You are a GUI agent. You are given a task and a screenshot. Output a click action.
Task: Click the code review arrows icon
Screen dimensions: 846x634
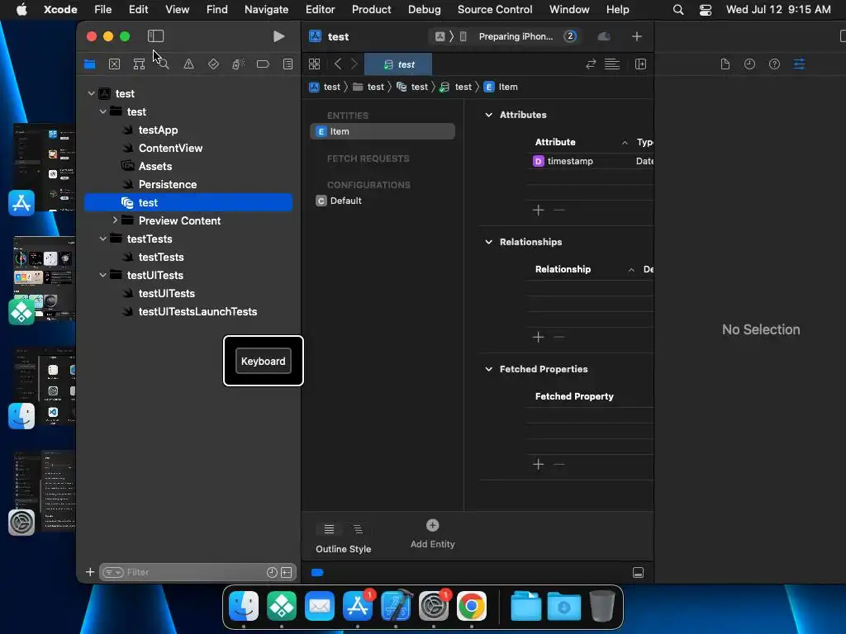tap(591, 64)
